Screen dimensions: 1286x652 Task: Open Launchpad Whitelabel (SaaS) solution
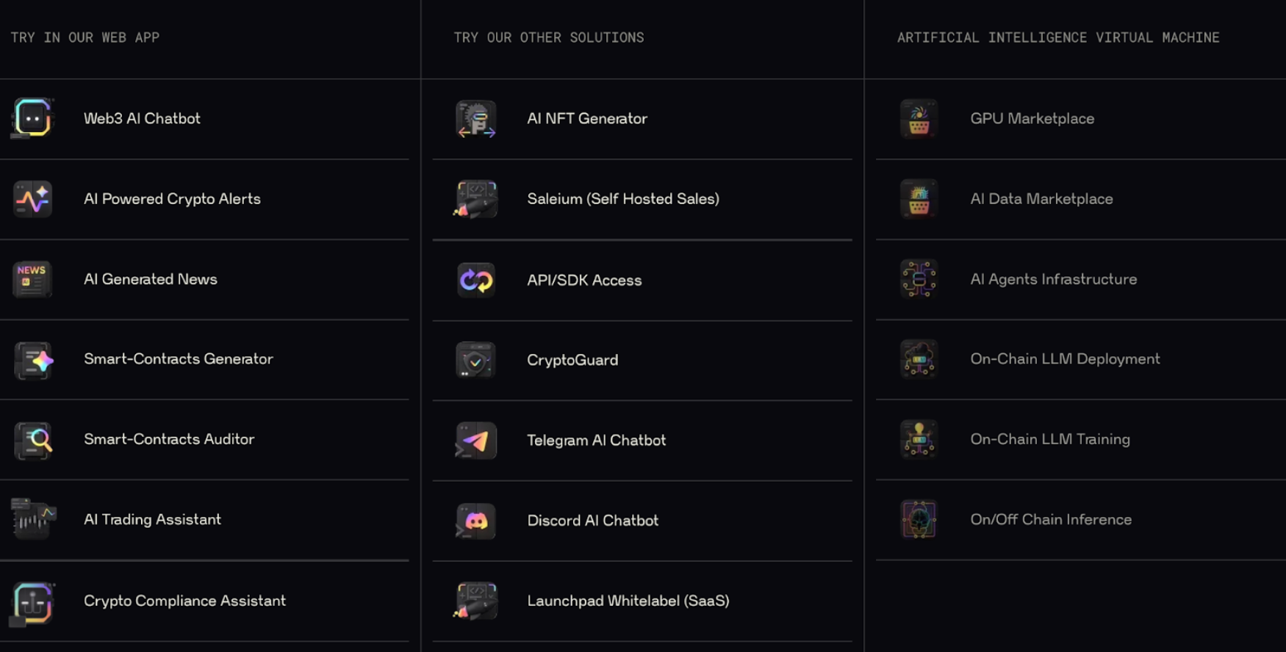[x=628, y=601]
